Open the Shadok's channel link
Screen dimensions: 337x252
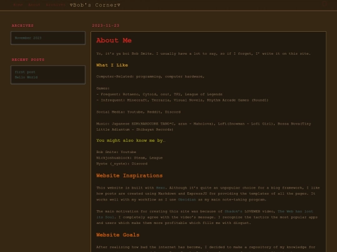click(233, 212)
